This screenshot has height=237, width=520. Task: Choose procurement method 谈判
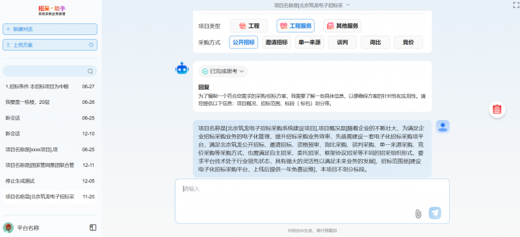click(343, 42)
